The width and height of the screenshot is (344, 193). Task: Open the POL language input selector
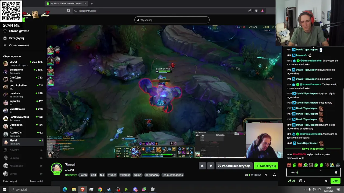click(319, 190)
